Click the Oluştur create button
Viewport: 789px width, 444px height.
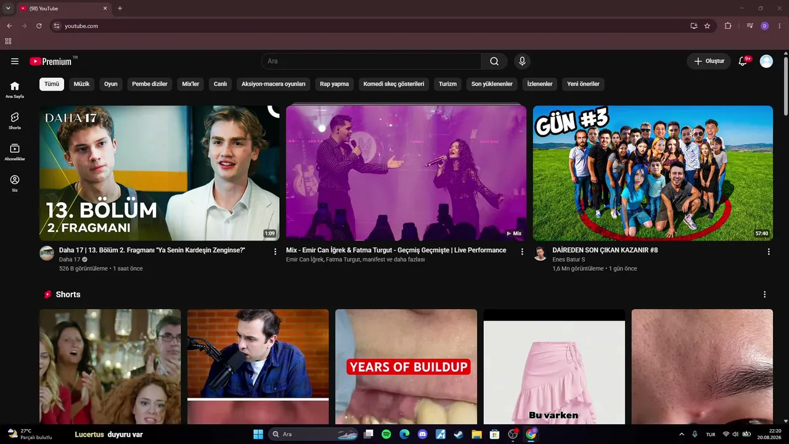pyautogui.click(x=709, y=61)
